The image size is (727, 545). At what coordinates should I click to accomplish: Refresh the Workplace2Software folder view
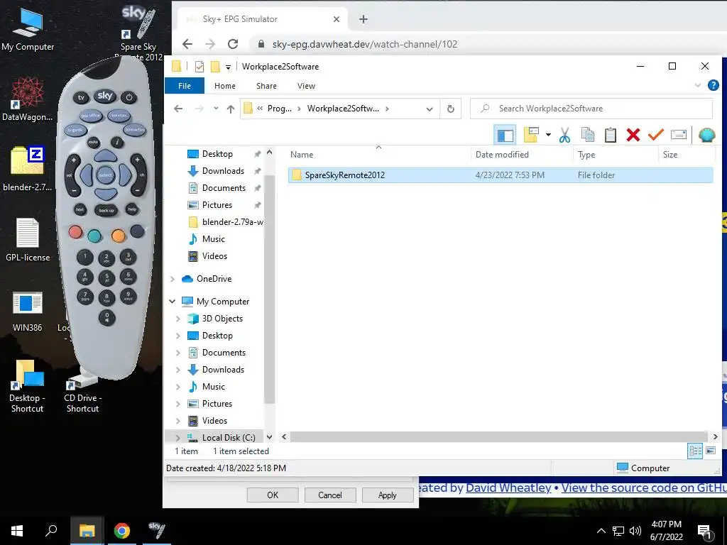tap(450, 109)
